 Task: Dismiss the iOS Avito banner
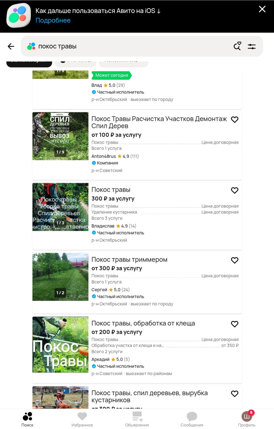tap(262, 9)
